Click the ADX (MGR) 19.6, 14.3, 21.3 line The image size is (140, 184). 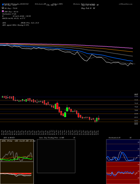[21, 23]
